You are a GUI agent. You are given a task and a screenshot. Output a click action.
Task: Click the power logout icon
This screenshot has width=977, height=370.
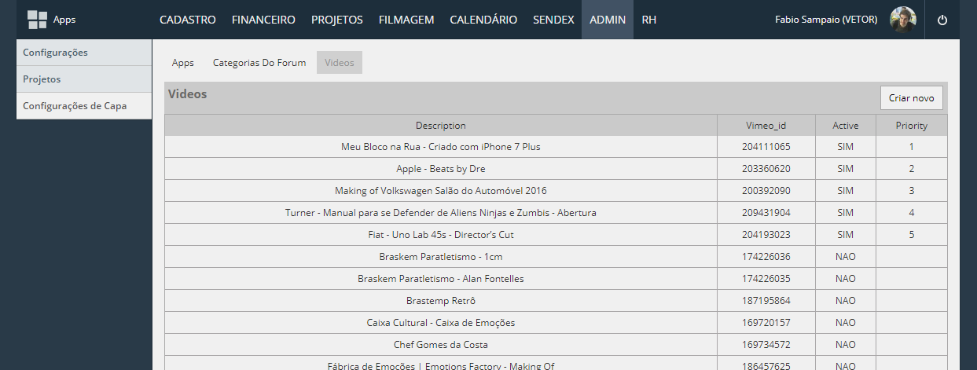tap(942, 20)
